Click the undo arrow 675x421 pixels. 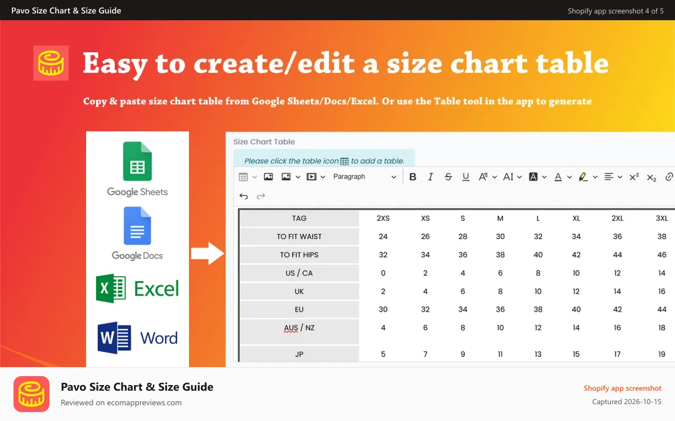tap(244, 196)
